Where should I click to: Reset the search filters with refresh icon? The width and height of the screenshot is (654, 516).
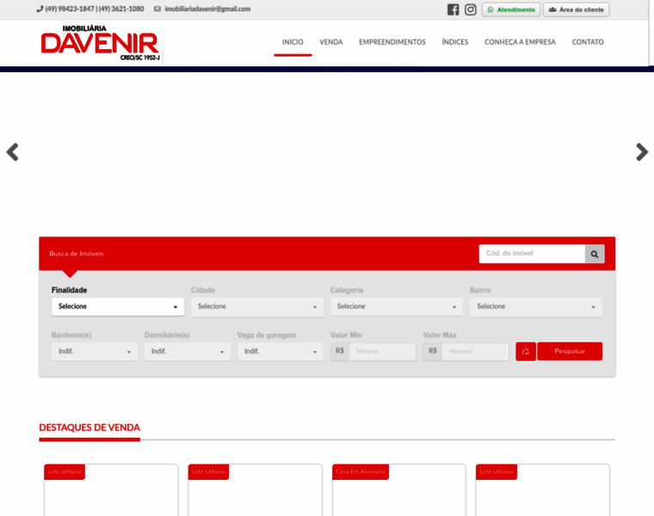(x=526, y=352)
